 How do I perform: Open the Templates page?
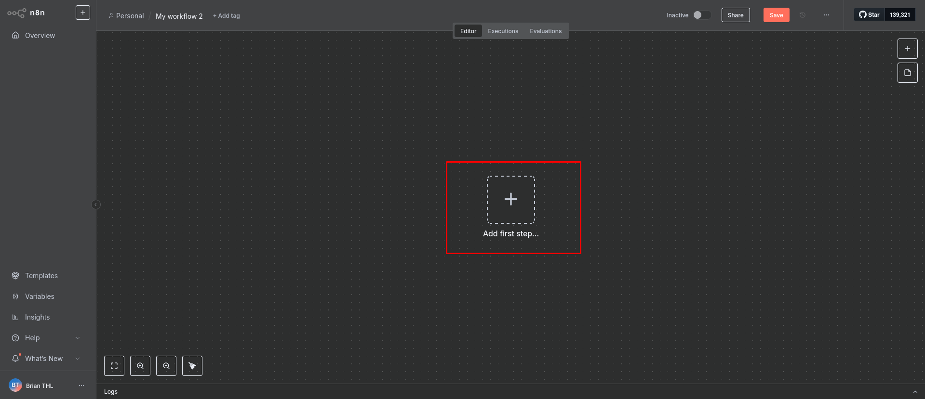41,276
